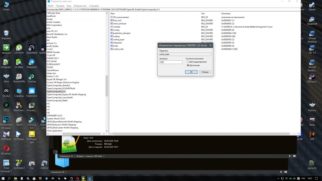The height and width of the screenshot is (181, 322).
Task: Select the Шестнадцатеричная radio button
Action: coord(188,62)
